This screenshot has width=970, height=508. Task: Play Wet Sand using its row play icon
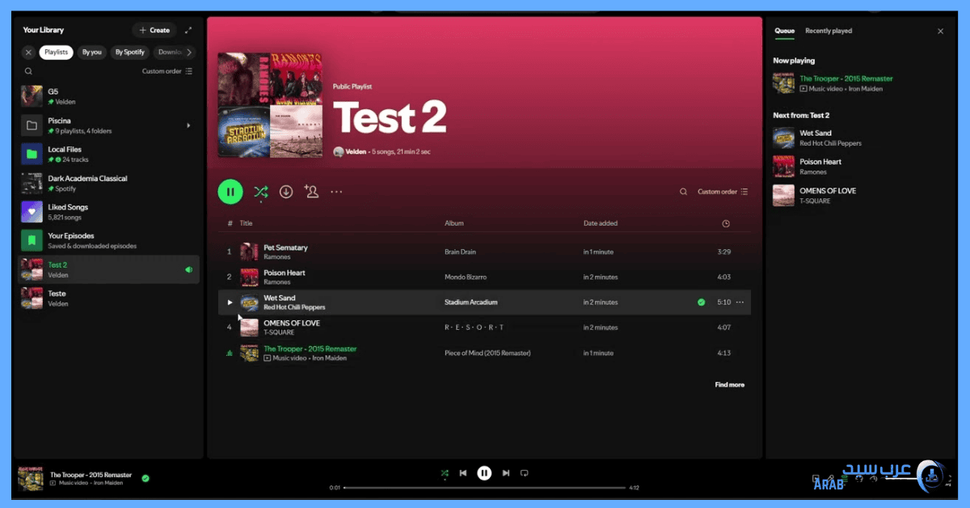coord(230,303)
